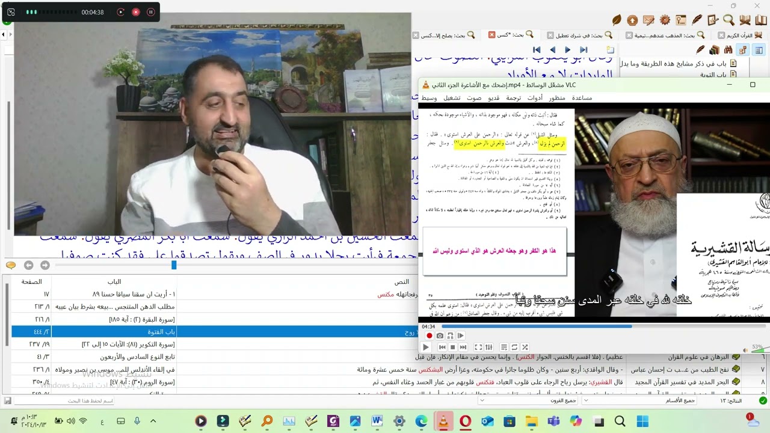Click the feather quill icon in top toolbar
770x433 pixels.
tap(697, 20)
